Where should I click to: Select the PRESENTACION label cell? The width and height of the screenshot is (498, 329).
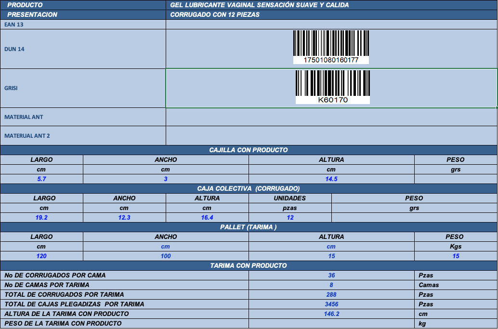click(x=83, y=14)
